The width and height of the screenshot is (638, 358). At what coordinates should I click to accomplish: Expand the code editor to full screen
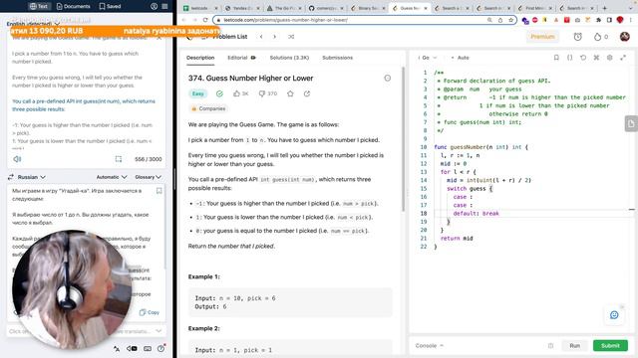point(623,58)
